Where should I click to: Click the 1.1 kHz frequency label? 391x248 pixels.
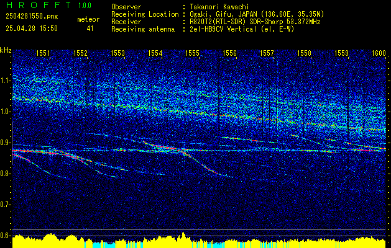point(6,81)
